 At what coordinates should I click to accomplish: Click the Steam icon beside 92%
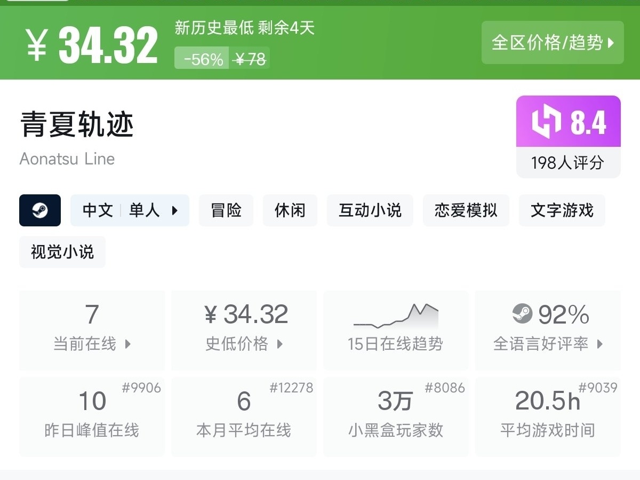pos(522,314)
